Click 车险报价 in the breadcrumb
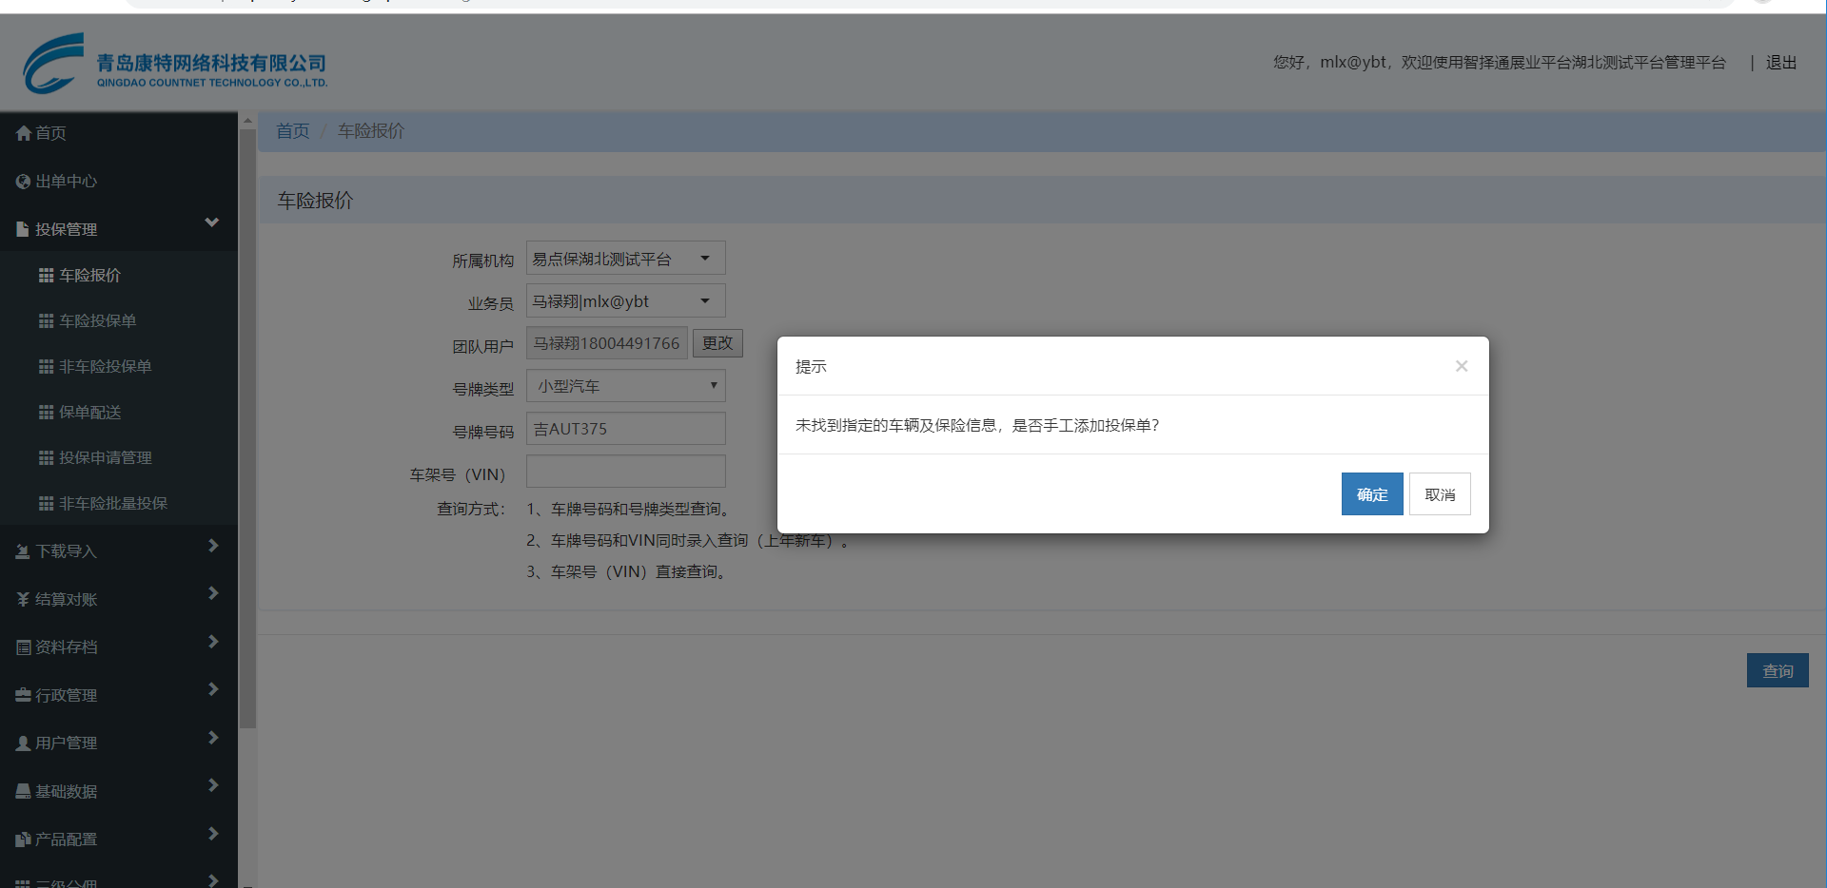Viewport: 1827px width, 888px height. [x=371, y=131]
